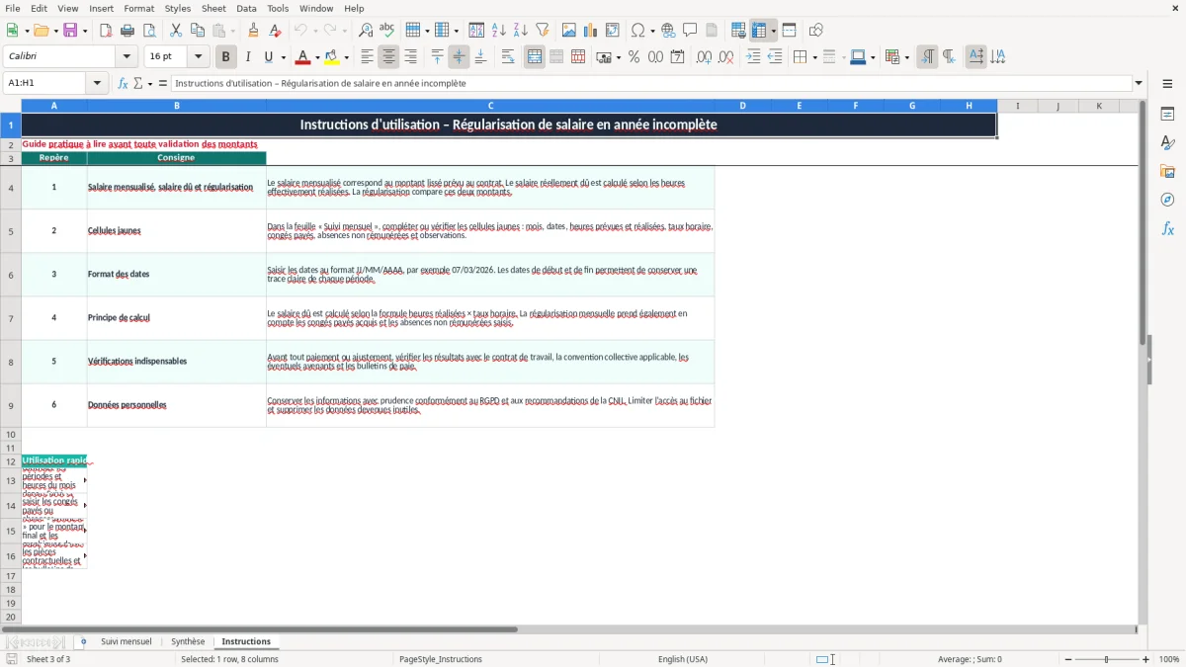Open sidebar Navigator panel
The width and height of the screenshot is (1186, 667).
1167,200
